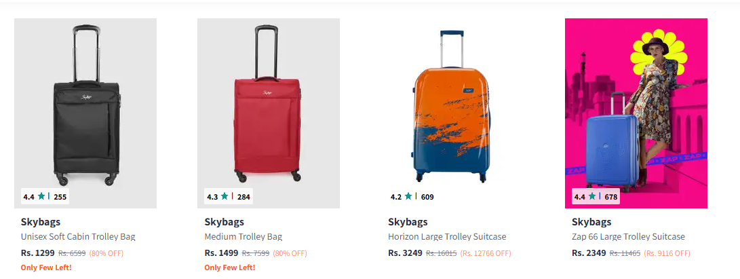Click the Skybags brand name above Horizon suitcase

408,222
